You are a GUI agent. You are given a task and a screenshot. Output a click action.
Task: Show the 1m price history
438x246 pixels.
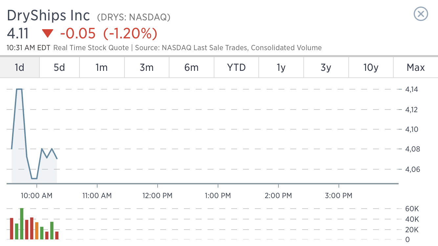point(102,68)
